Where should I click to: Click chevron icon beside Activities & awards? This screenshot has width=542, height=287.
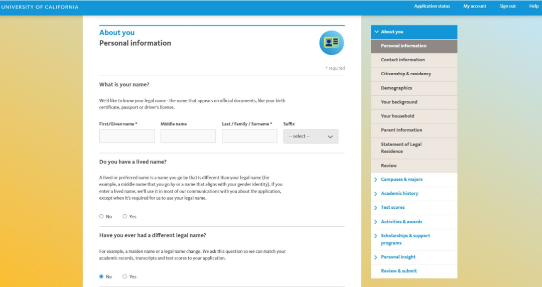376,222
